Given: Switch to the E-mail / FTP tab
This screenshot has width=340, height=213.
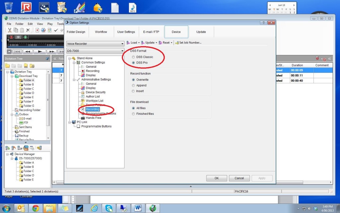Looking at the screenshot, I should (x=151, y=32).
